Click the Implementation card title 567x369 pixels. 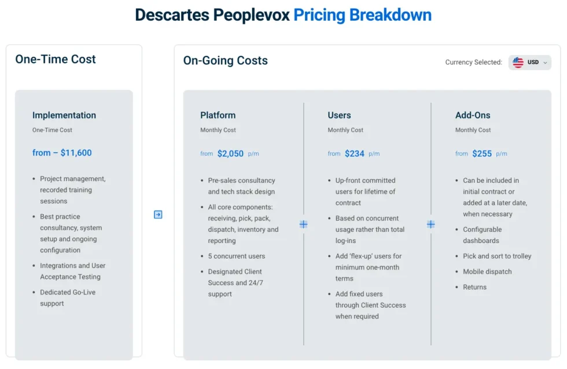(x=64, y=115)
